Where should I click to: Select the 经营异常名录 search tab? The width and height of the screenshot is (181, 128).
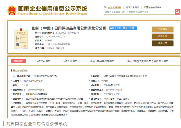point(132,7)
